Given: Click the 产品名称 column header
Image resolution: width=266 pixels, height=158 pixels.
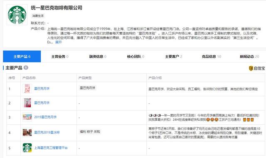Looking at the screenshot, I should (x=29, y=78).
